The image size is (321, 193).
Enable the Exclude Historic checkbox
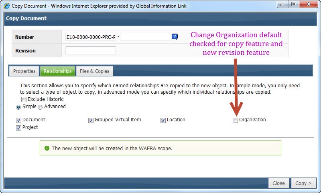tap(24, 99)
